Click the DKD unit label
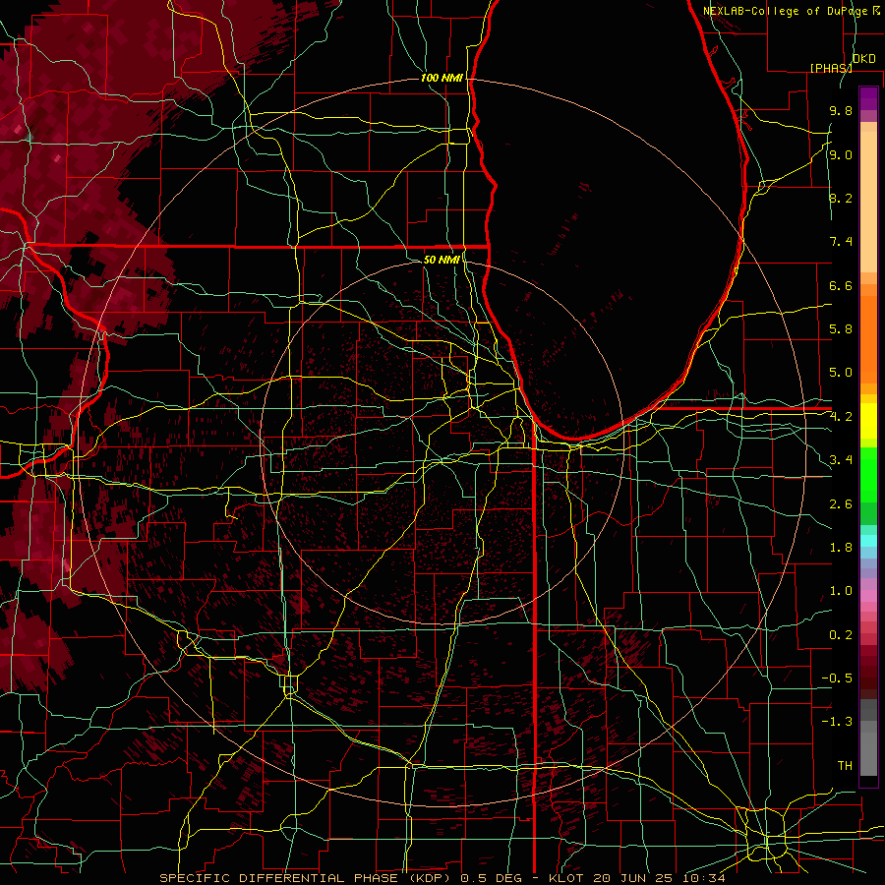885x885 pixels. click(x=864, y=59)
